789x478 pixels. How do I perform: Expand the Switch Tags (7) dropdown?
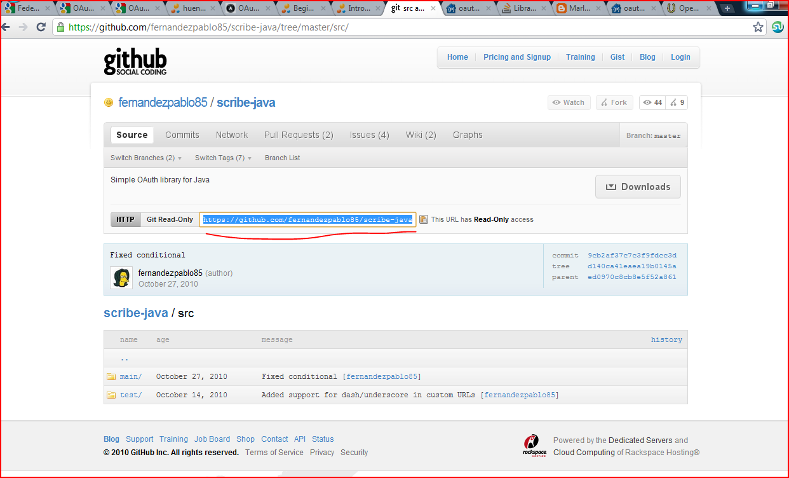(223, 158)
